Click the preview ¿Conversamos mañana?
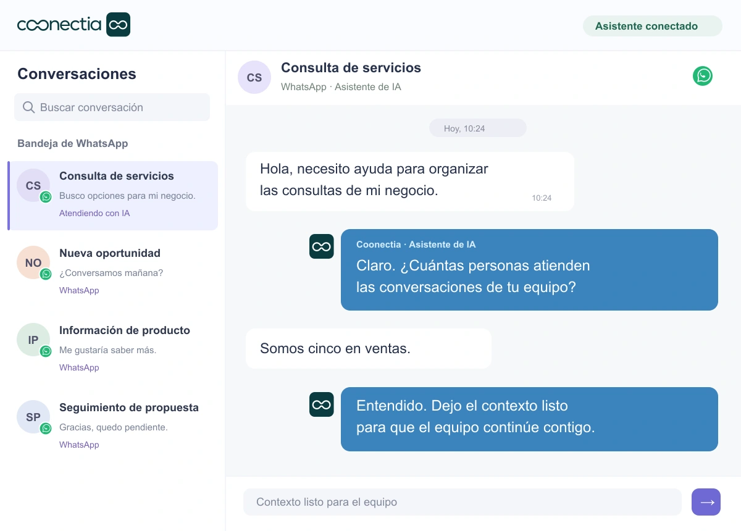 click(111, 273)
